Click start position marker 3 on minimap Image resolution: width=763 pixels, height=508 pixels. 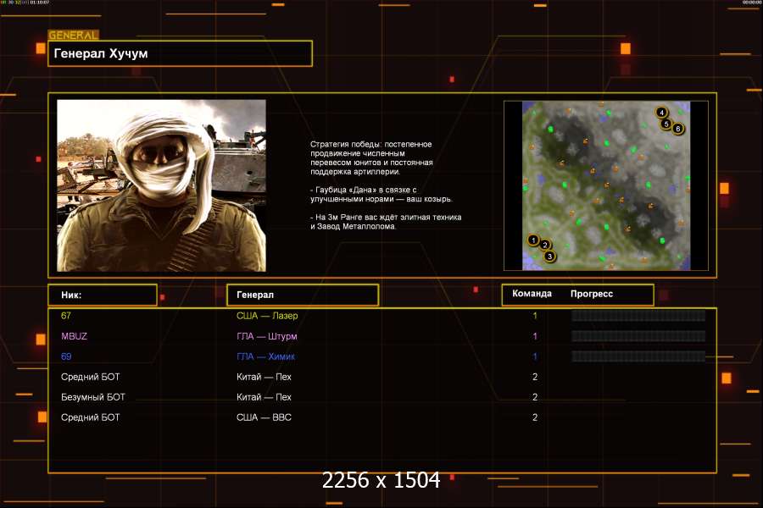[549, 257]
